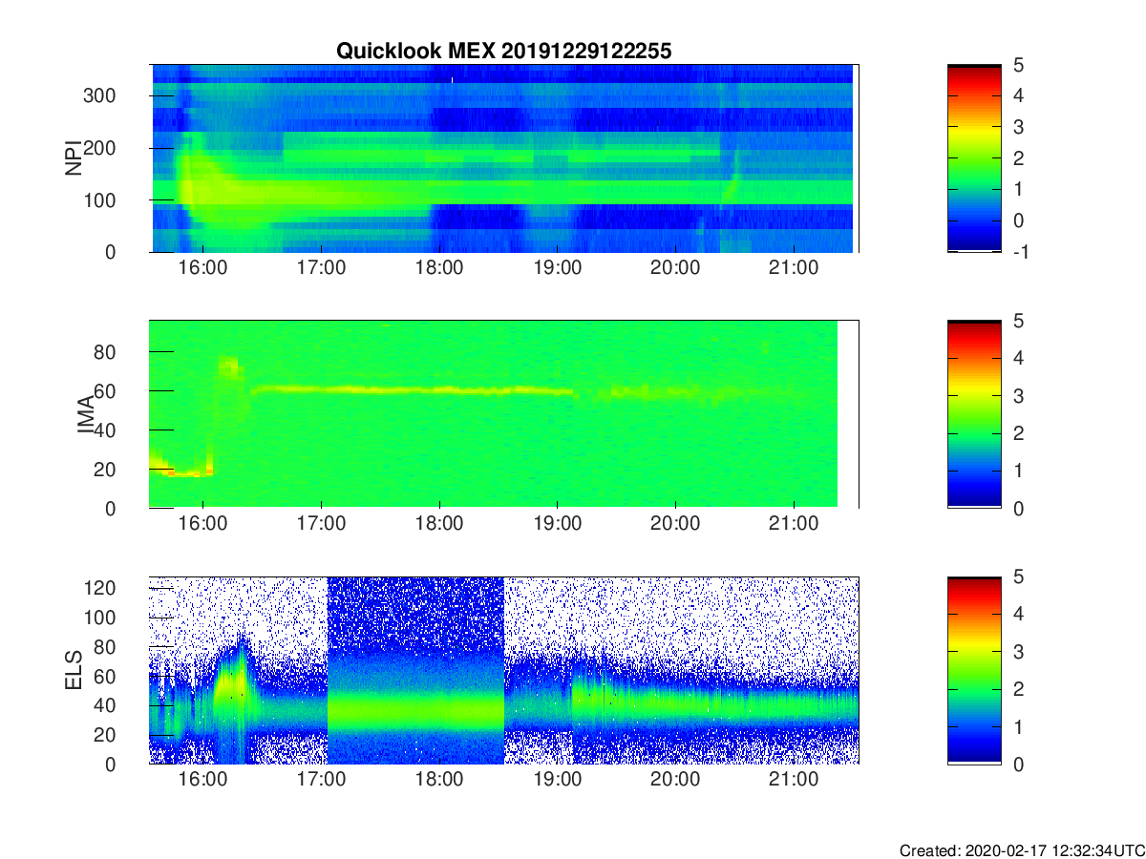Click inside the IMA spectrogram plot
1146x859 pixels.
point(503,414)
